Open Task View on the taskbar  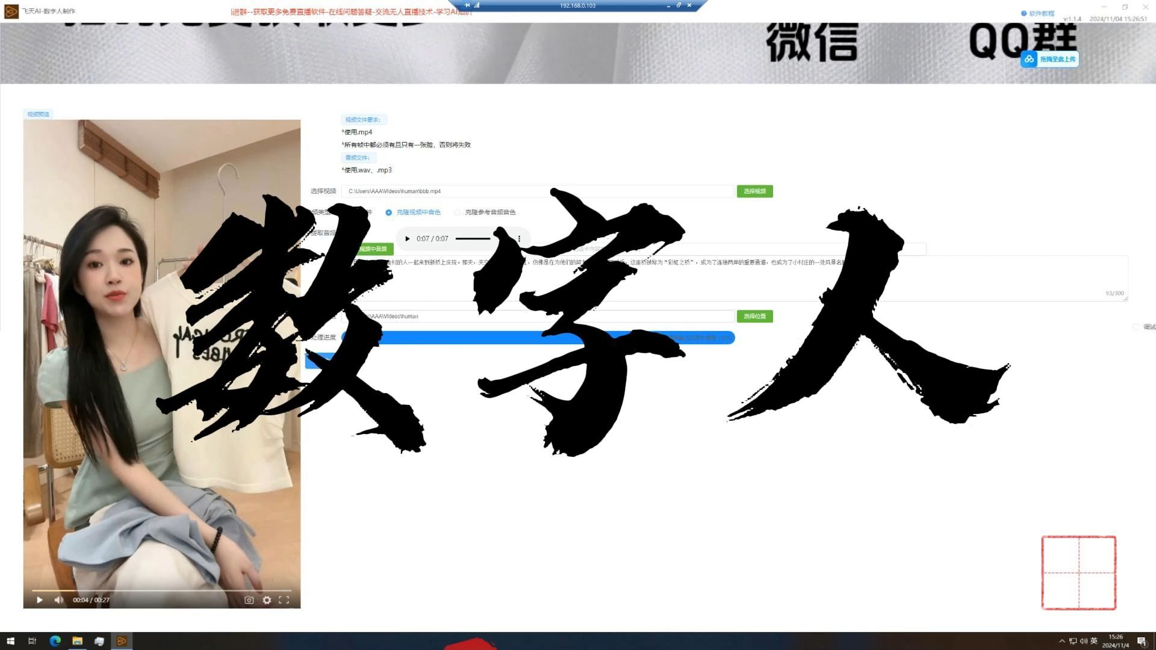(33, 641)
